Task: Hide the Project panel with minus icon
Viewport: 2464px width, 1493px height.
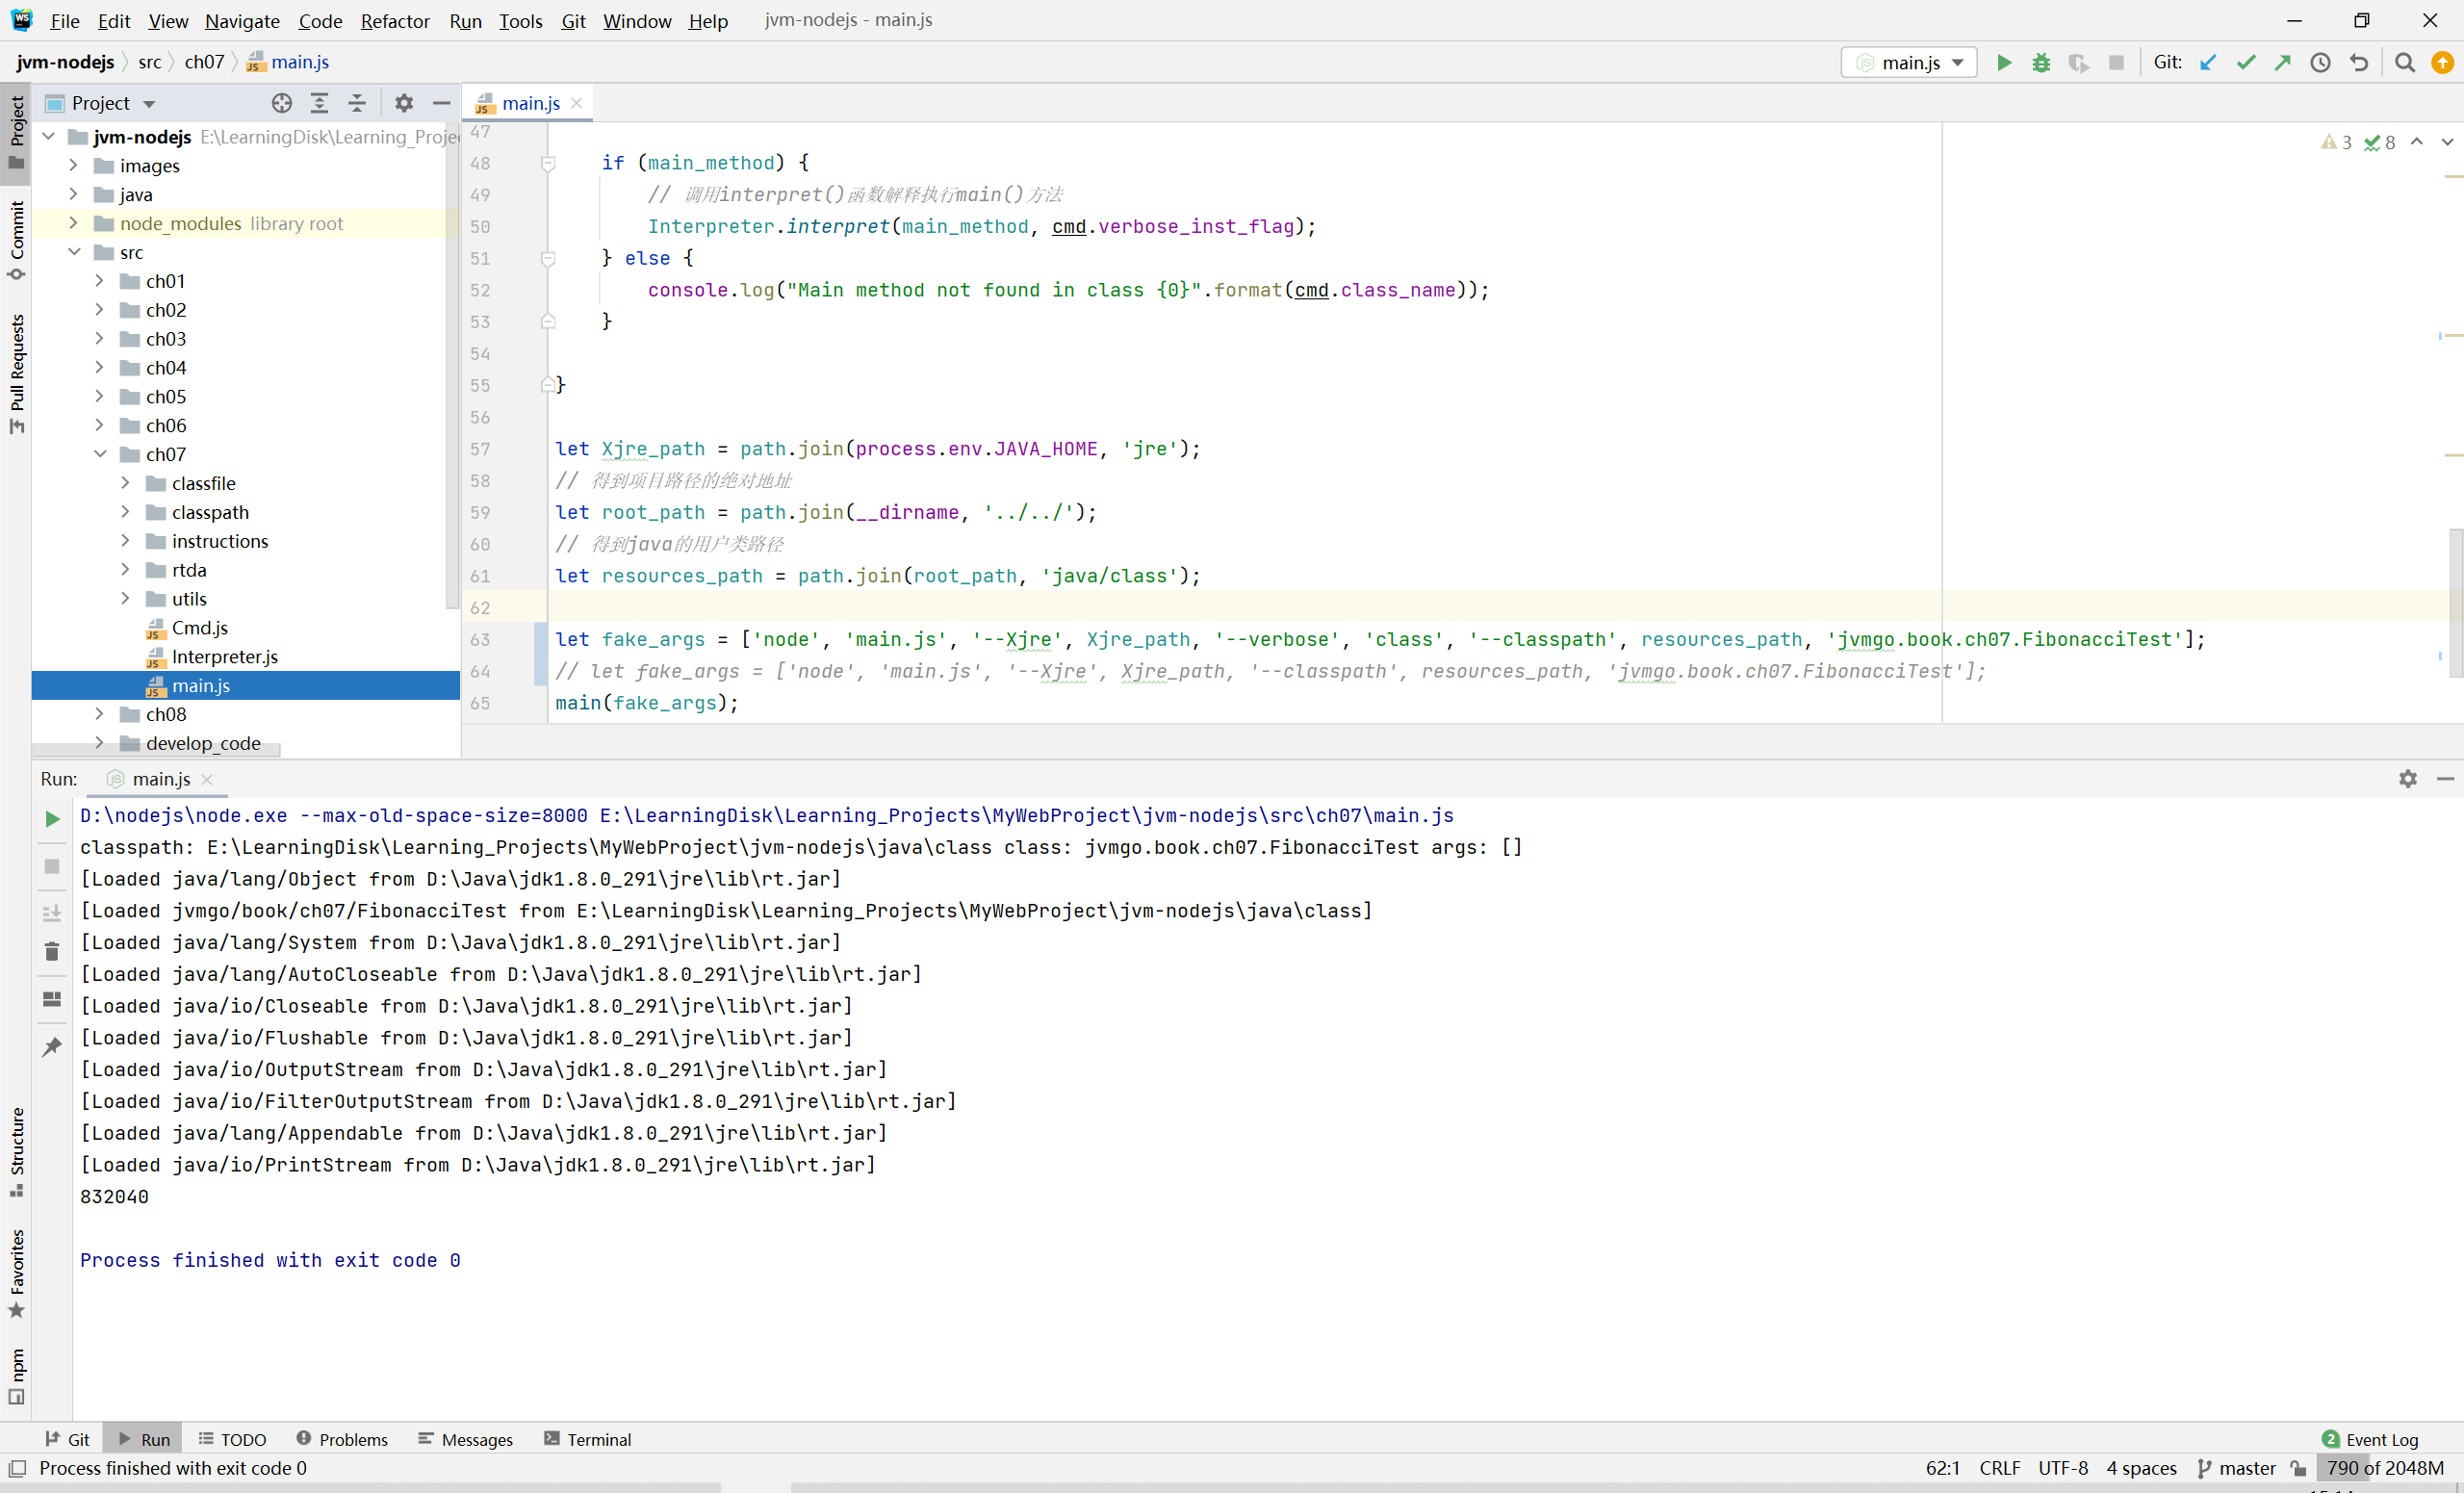Action: click(x=441, y=103)
